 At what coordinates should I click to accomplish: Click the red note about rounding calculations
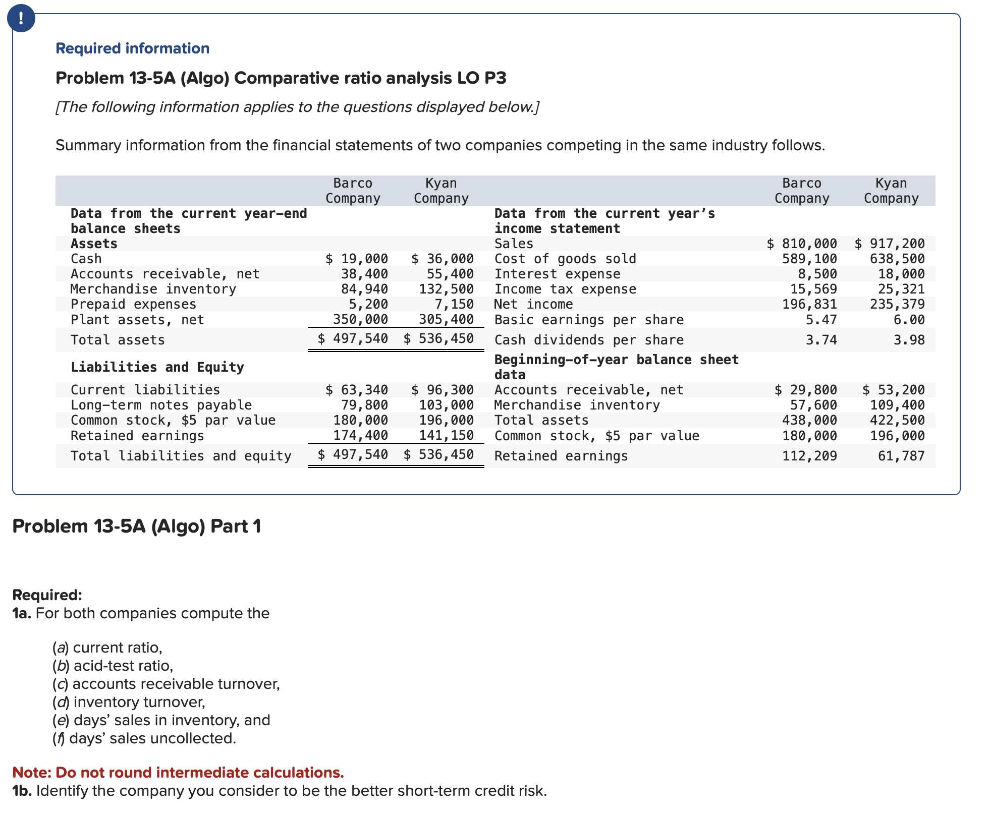click(178, 773)
